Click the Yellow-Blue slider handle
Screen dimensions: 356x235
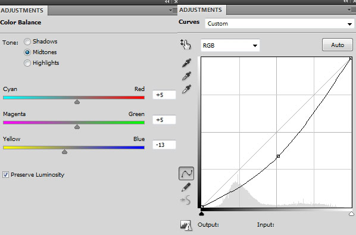(x=64, y=152)
